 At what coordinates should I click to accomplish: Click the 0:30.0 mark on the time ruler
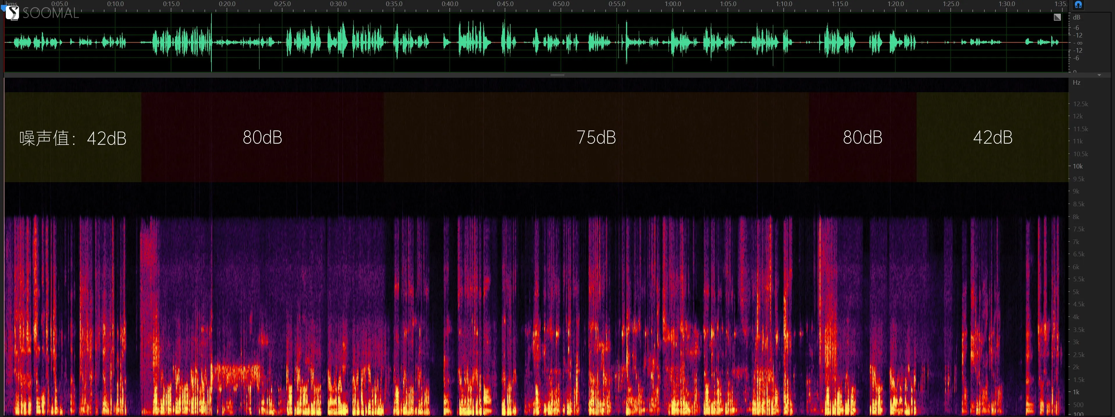[x=338, y=4]
